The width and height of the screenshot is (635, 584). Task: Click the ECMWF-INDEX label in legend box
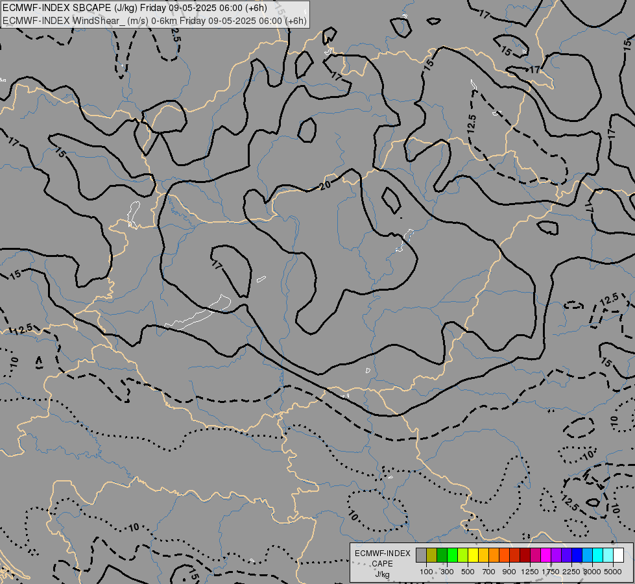(x=382, y=554)
